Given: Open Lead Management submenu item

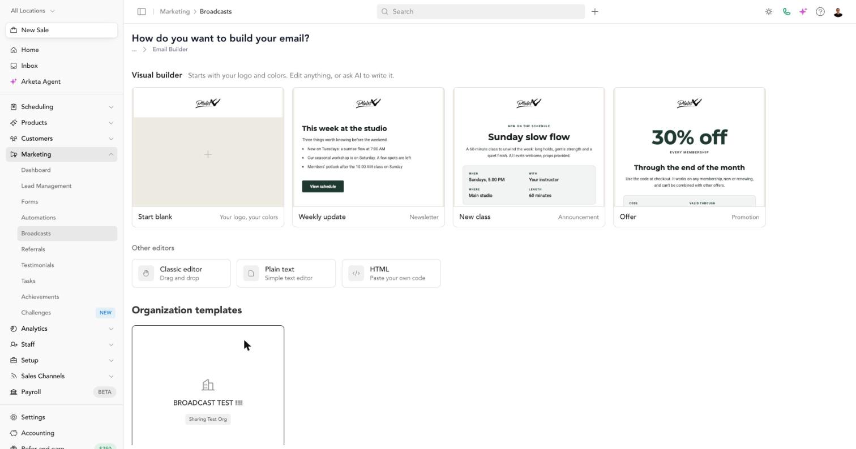Looking at the screenshot, I should tap(67, 186).
